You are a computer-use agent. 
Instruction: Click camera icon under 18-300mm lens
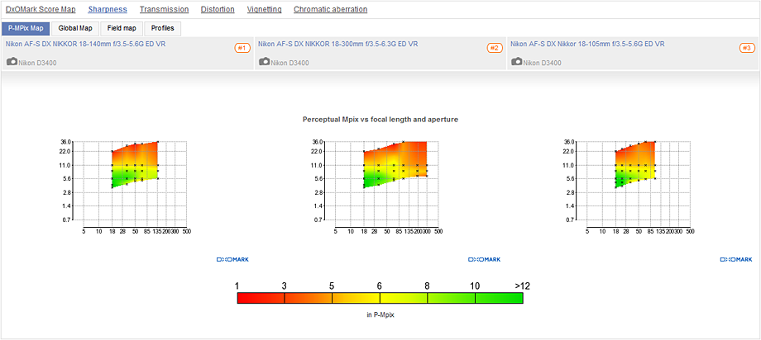point(265,62)
